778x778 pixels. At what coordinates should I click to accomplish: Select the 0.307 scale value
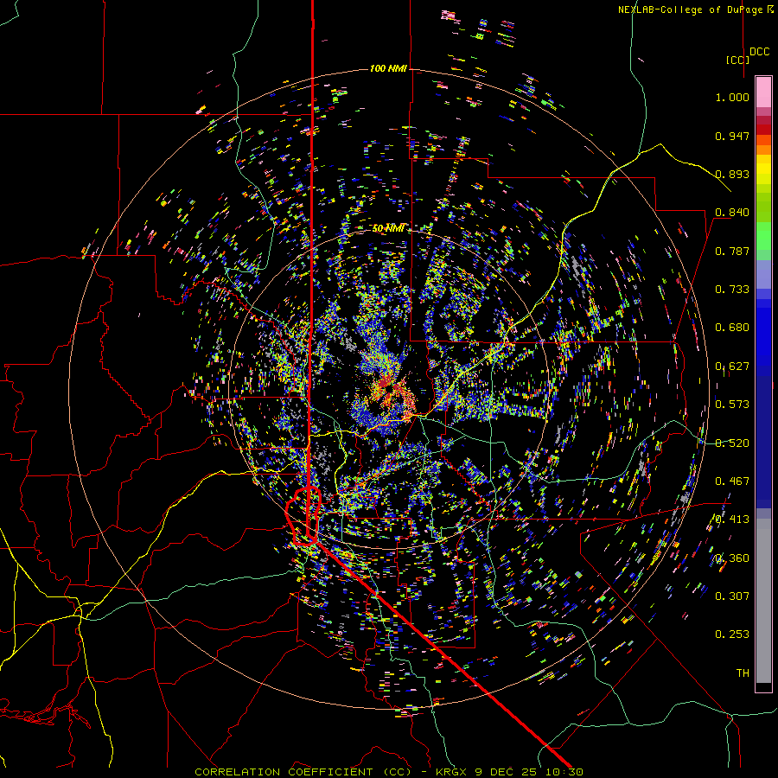click(x=732, y=596)
